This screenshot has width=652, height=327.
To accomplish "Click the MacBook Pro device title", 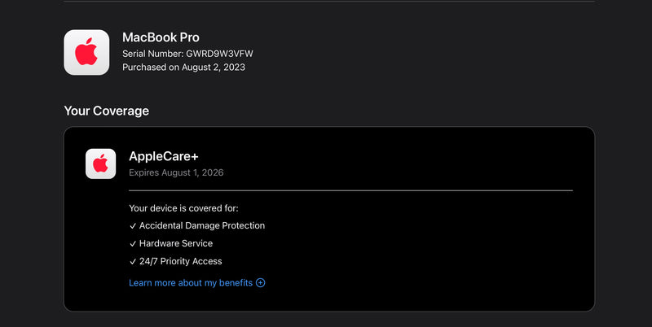I will [161, 37].
